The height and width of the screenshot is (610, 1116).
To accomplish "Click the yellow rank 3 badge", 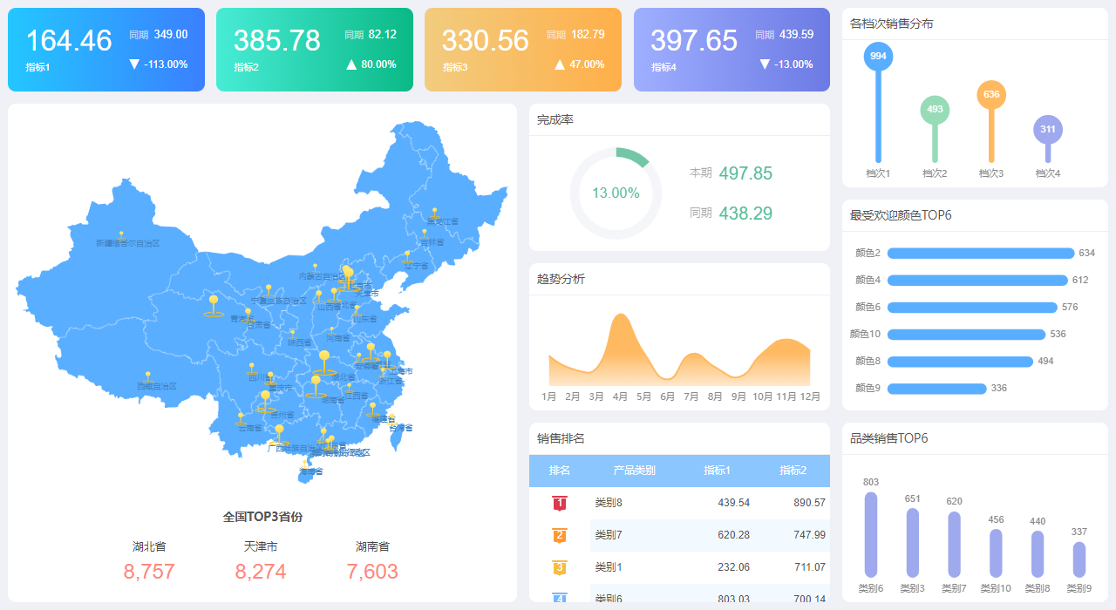I will (560, 567).
